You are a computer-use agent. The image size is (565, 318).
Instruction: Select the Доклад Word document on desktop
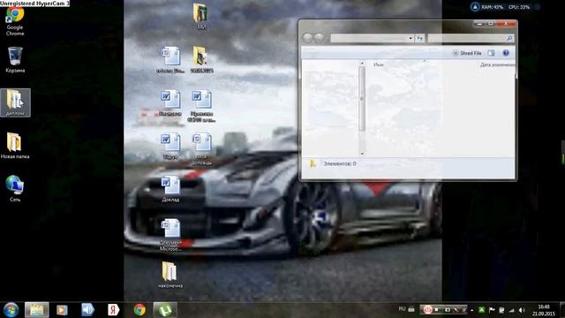tap(170, 189)
